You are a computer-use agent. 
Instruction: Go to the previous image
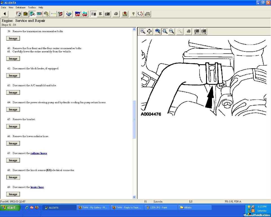pos(197,31)
